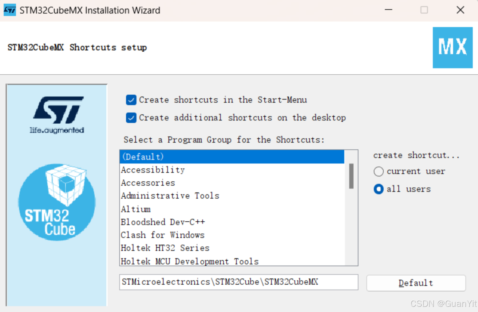Screen dimensions: 478x312
Task: Click the MX logo icon
Action: coord(452,48)
